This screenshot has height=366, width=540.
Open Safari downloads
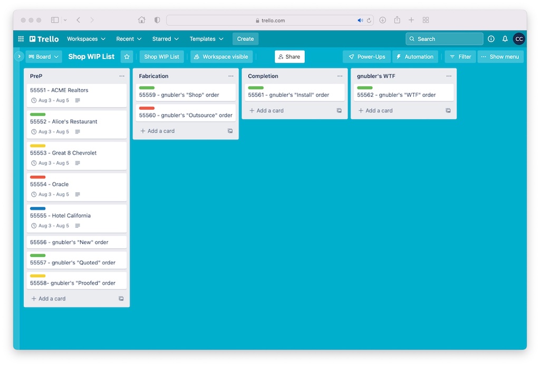(x=383, y=20)
